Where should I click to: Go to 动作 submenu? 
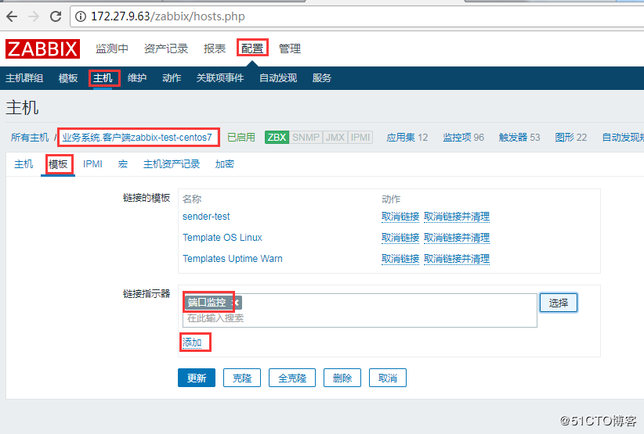pyautogui.click(x=172, y=78)
